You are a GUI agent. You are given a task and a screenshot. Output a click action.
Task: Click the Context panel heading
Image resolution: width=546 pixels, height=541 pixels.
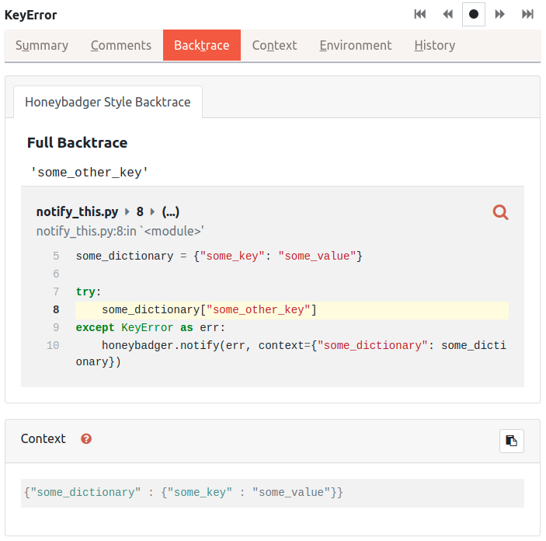tap(43, 438)
